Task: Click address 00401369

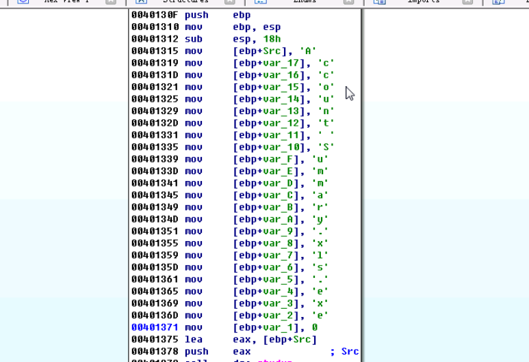Action: coord(155,304)
